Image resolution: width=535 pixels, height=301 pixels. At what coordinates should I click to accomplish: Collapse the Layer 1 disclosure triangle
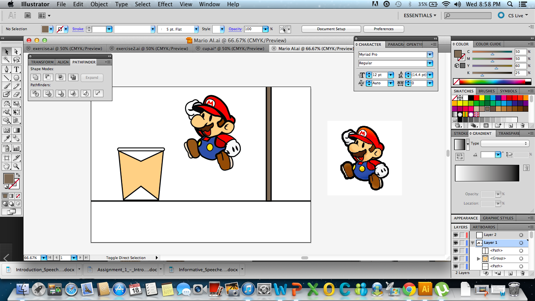tap(472, 243)
